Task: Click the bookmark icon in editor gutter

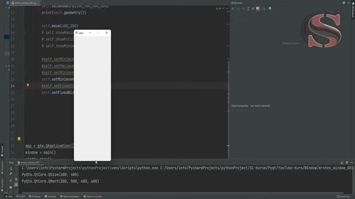Action: pyautogui.click(x=19, y=139)
